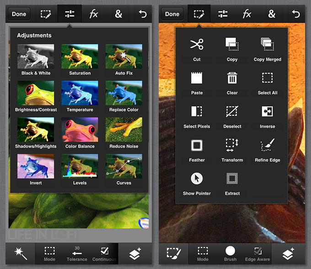Tap the Cut scissors icon
311x269 pixels.
[x=197, y=44]
